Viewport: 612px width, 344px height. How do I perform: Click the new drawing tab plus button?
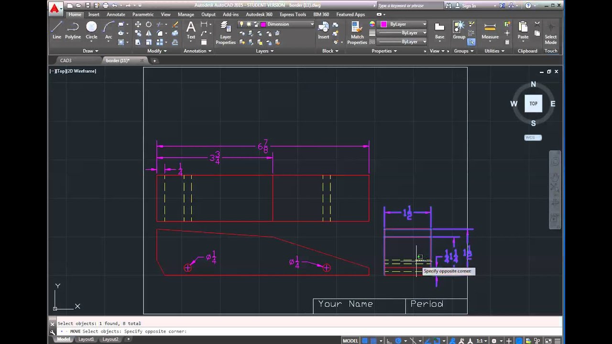(x=154, y=61)
